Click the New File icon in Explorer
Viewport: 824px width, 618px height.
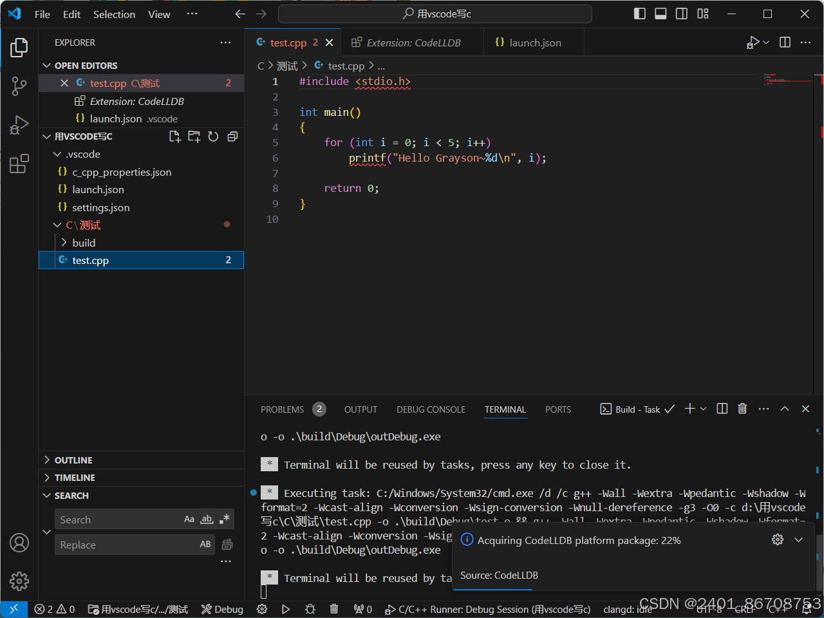[x=174, y=136]
